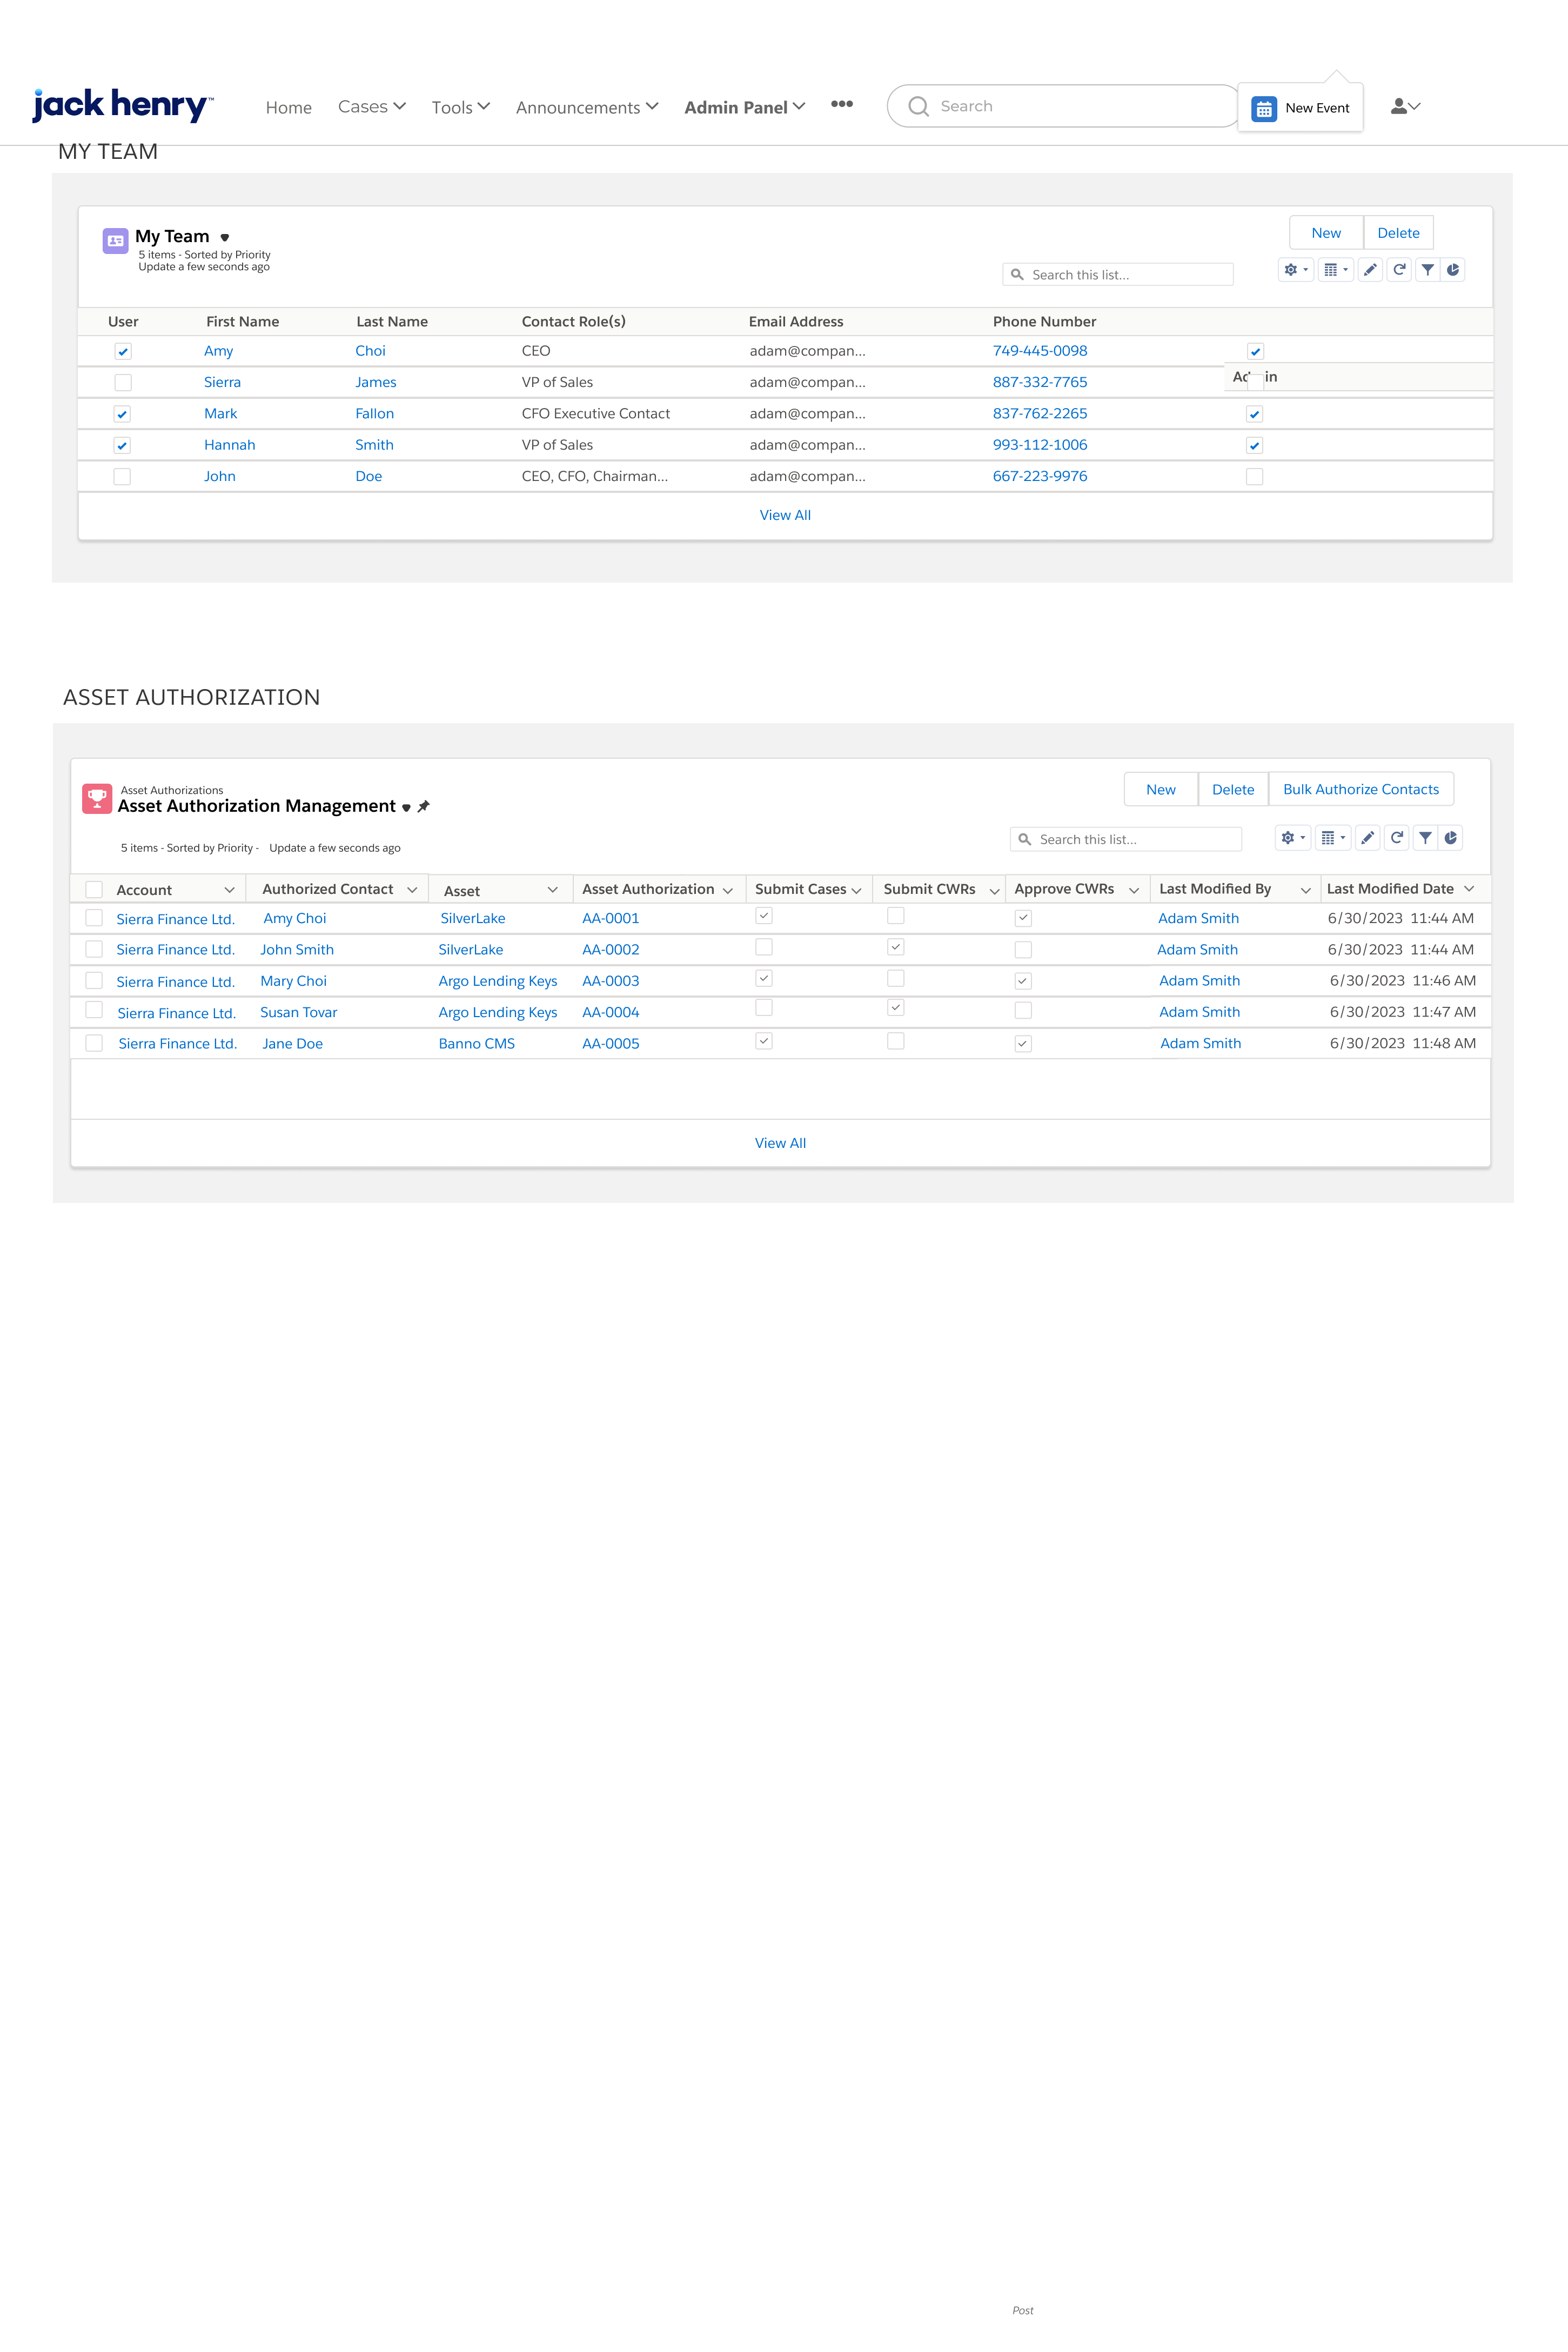Screen dimensions: 1568x2352
Task: Click the My Team list icon
Action: coord(115,240)
